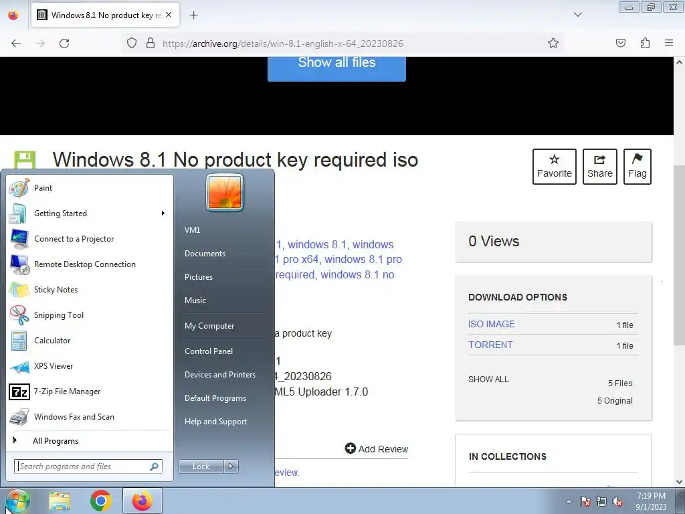Download the ISO IMAGE file
This screenshot has height=514, width=685.
492,324
